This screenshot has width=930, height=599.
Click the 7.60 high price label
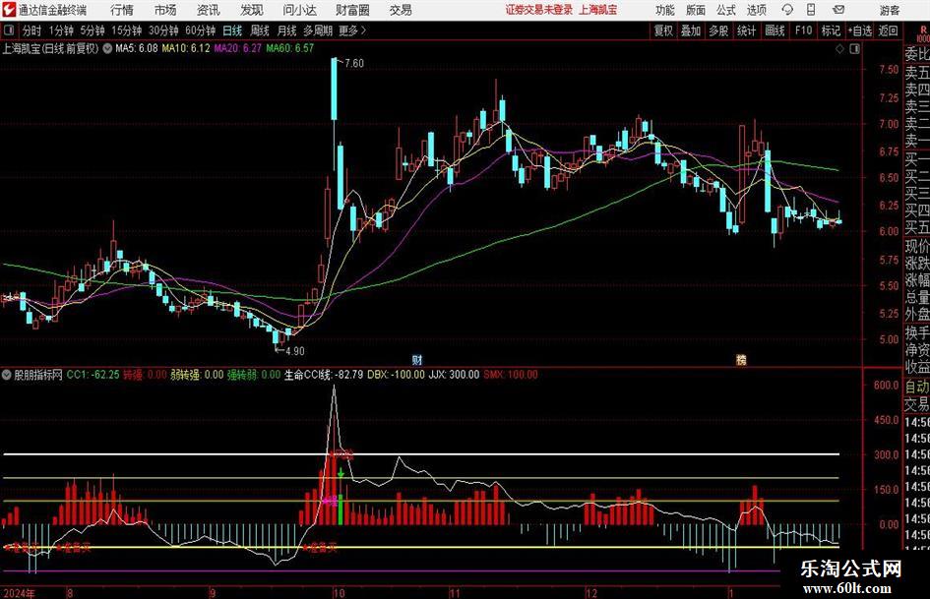pos(354,63)
